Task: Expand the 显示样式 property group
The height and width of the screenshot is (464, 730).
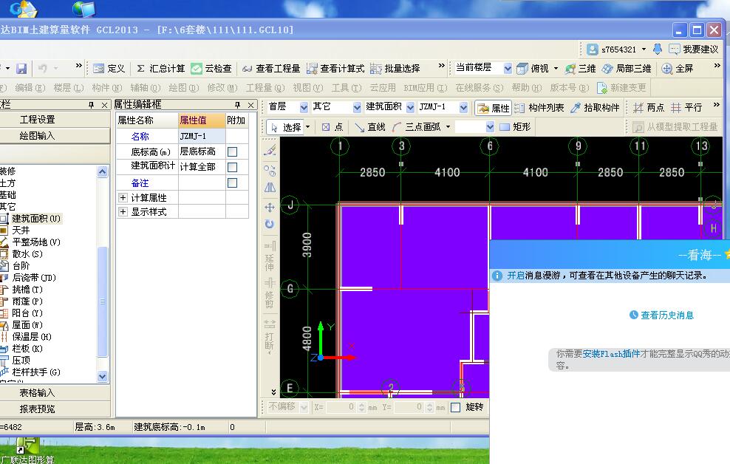Action: [x=123, y=212]
